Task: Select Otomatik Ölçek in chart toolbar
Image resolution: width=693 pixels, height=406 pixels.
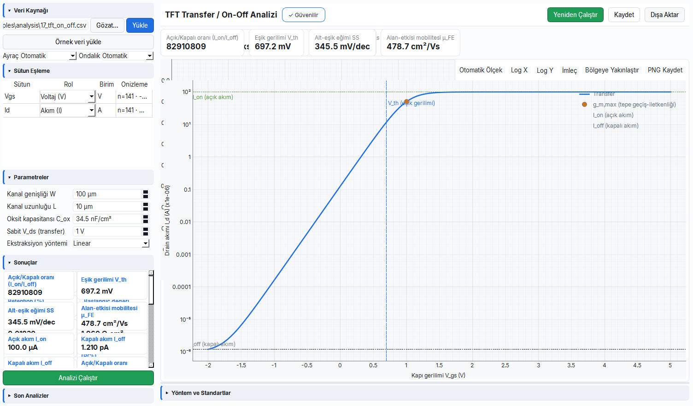Action: 481,70
